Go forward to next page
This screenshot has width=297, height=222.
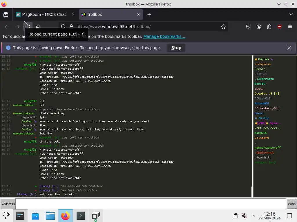click(x=17, y=27)
